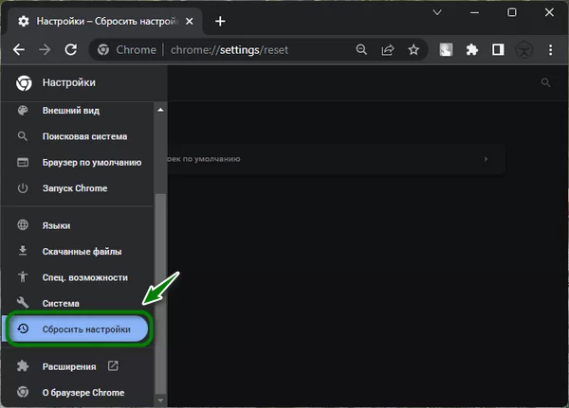Image resolution: width=569 pixels, height=408 pixels.
Task: Click the magnifier icon in address bar
Action: coord(361,50)
